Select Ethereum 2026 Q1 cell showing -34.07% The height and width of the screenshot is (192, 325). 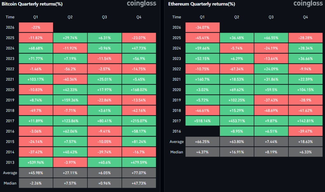[x=202, y=28]
